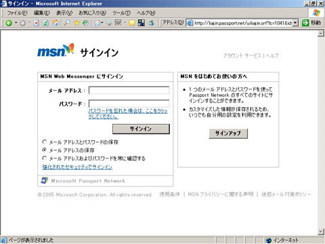Open the ファイル(F) menu
Screen dimensions: 325x244
[x=17, y=13]
